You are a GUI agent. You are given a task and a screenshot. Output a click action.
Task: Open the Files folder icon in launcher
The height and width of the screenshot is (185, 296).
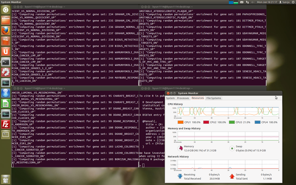pyautogui.click(x=5, y=20)
